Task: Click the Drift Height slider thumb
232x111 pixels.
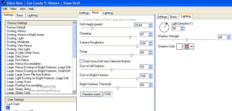Action: [x=92, y=28]
